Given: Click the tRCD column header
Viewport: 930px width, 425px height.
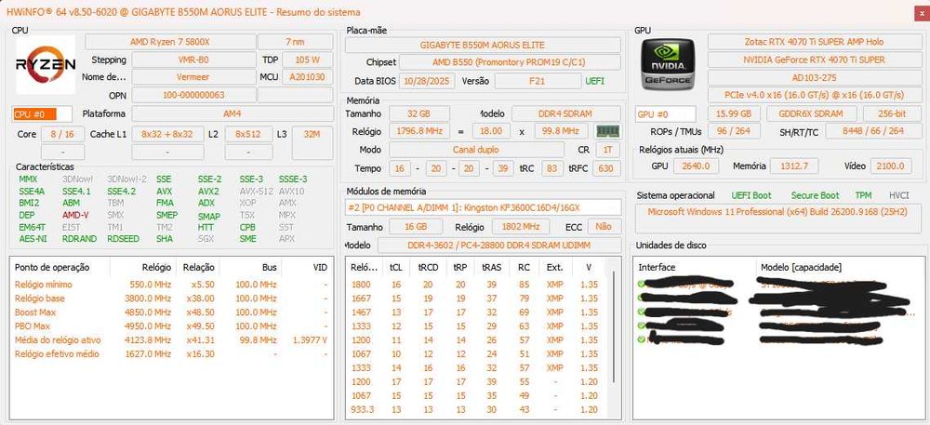Looking at the screenshot, I should point(428,267).
